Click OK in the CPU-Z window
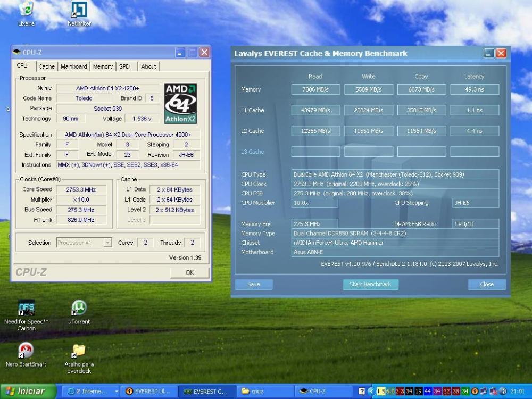 (x=189, y=272)
